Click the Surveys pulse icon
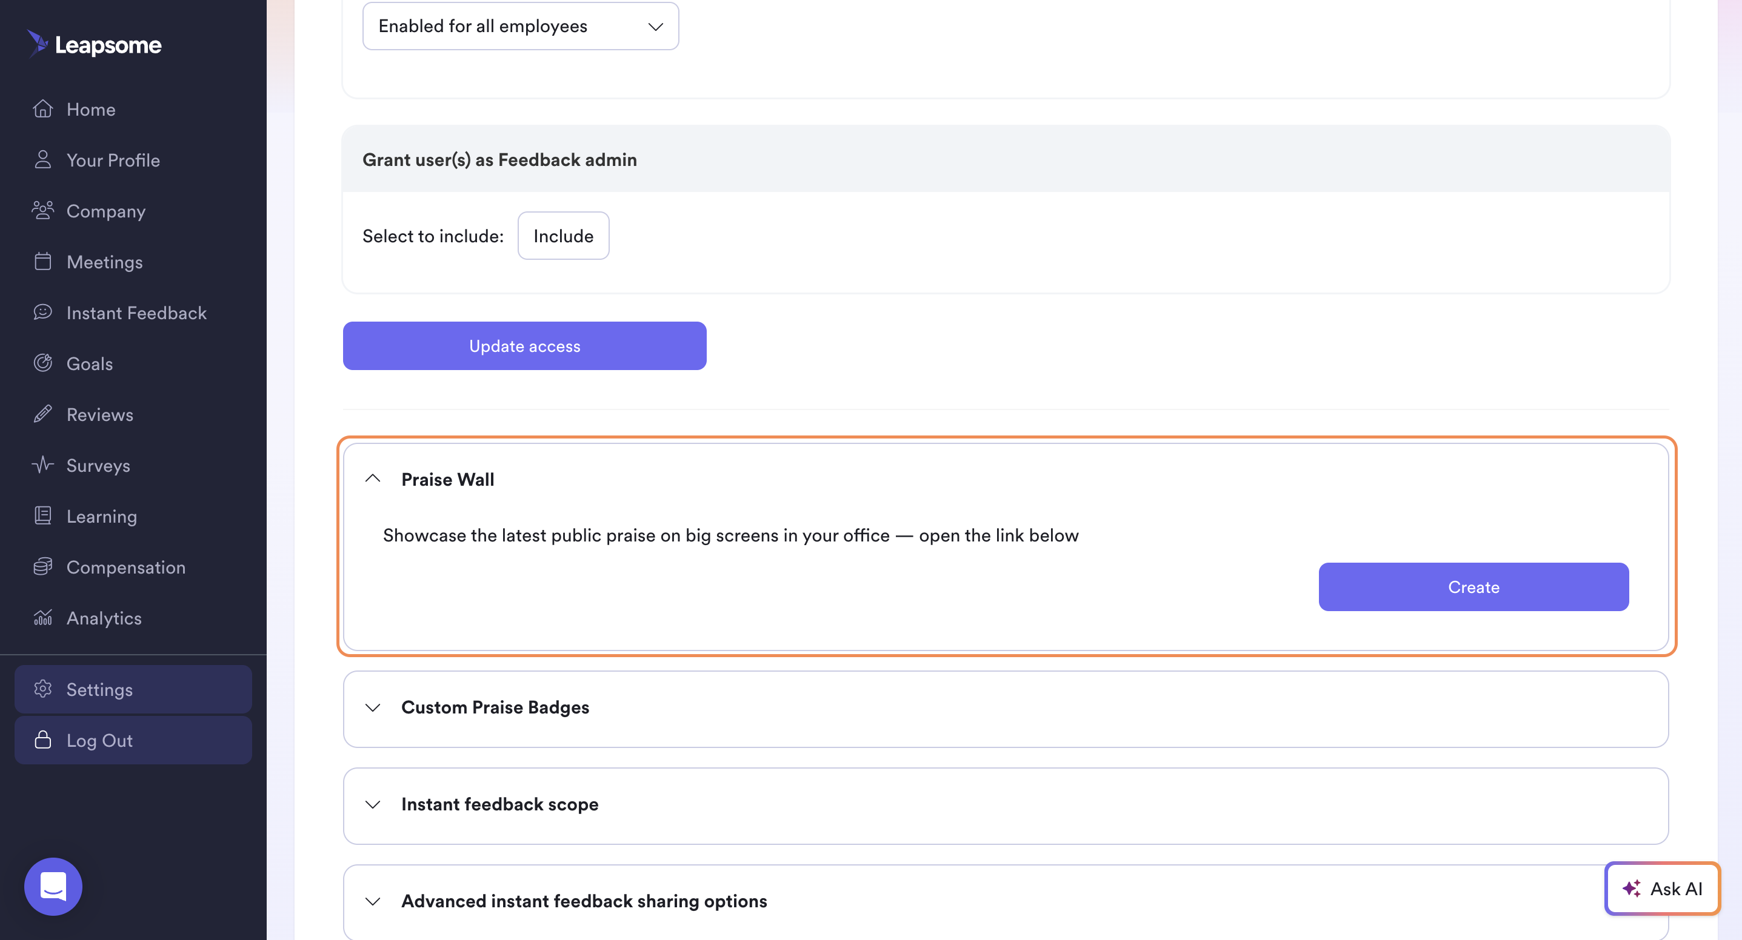The height and width of the screenshot is (940, 1742). (x=42, y=465)
